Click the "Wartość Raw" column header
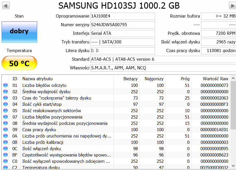 (x=215, y=79)
